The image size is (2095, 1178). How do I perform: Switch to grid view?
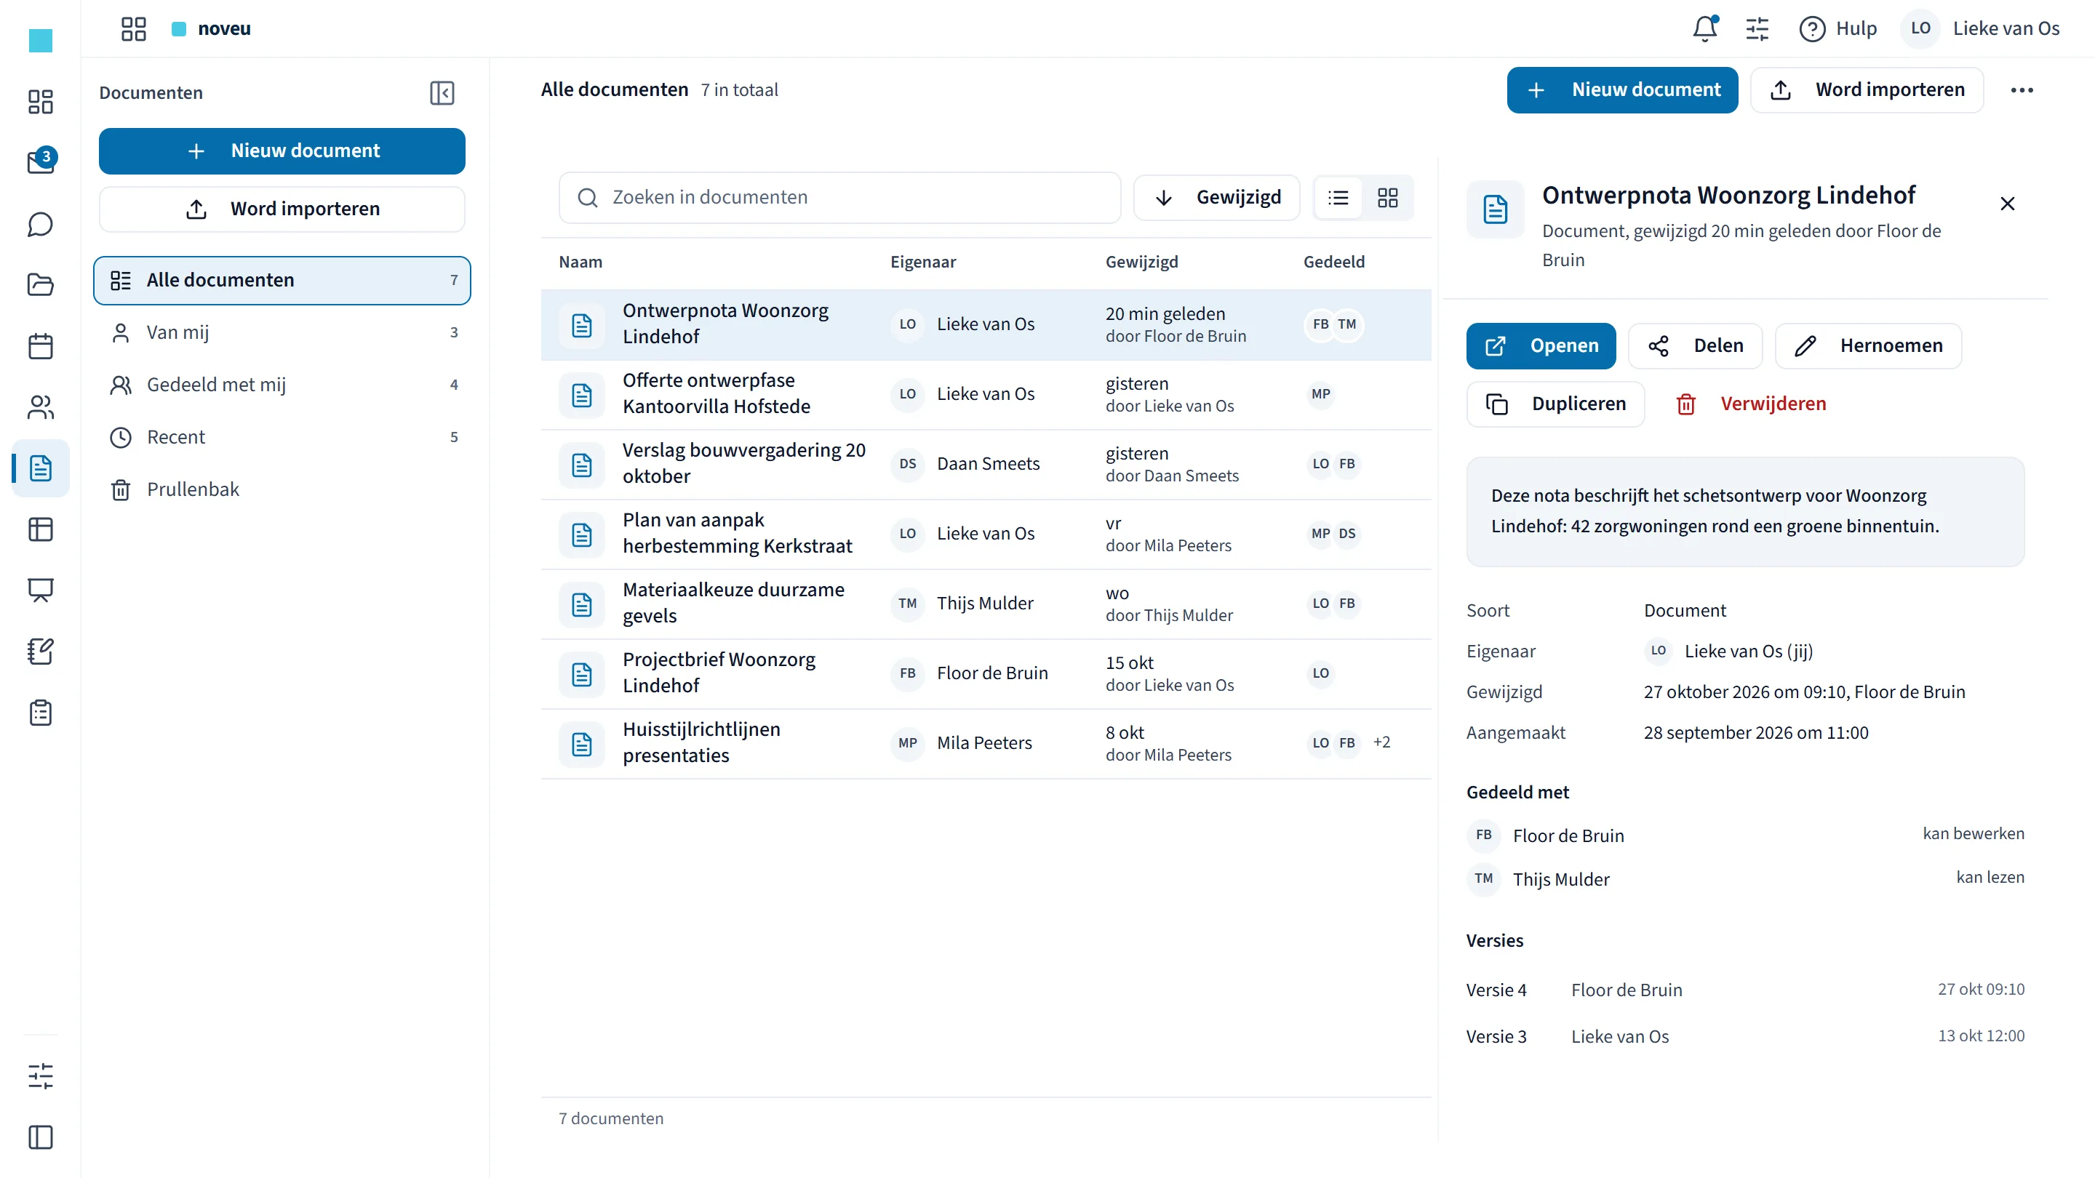coord(1387,198)
